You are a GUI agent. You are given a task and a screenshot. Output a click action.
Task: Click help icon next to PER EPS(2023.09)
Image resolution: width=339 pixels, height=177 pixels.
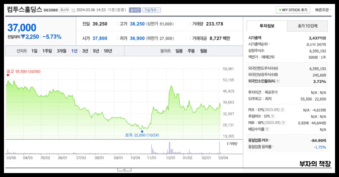(282, 110)
